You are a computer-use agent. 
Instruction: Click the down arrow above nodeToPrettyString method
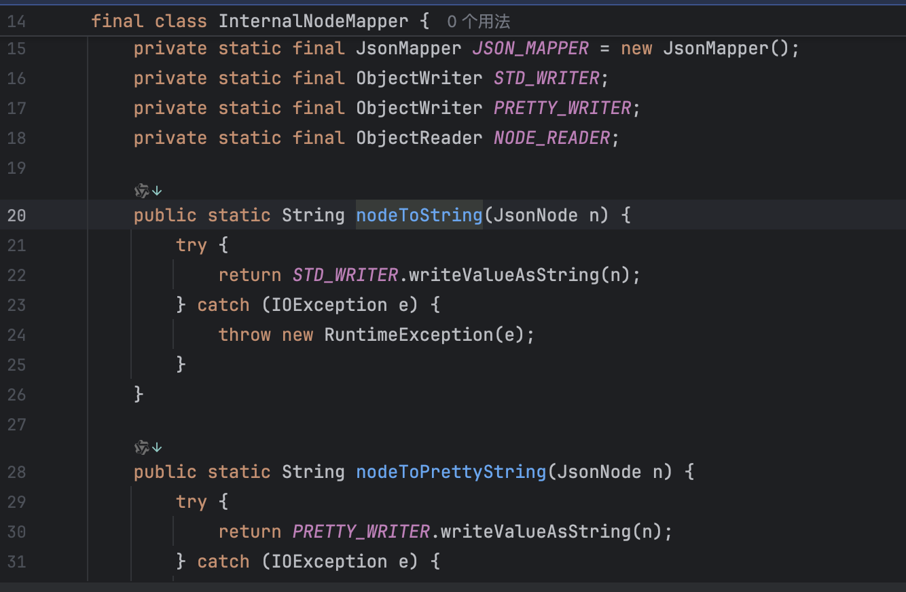[158, 447]
